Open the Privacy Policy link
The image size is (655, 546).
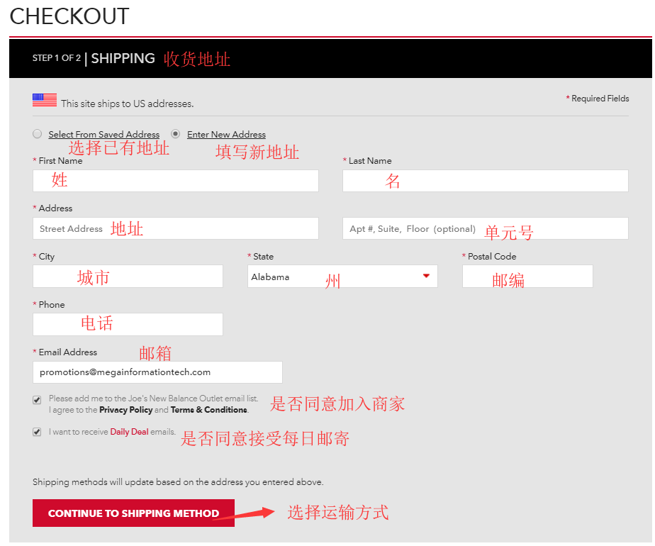[x=125, y=410]
